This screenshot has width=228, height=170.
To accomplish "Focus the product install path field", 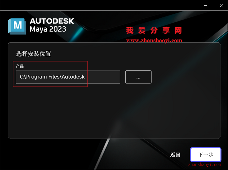I will [x=68, y=77].
